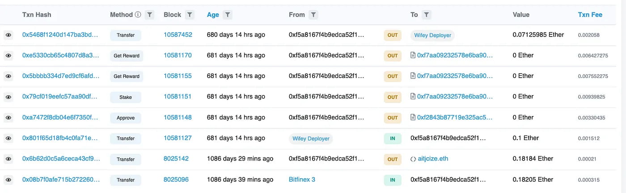Open the Method column filter icon
626x193 pixels.
point(150,15)
